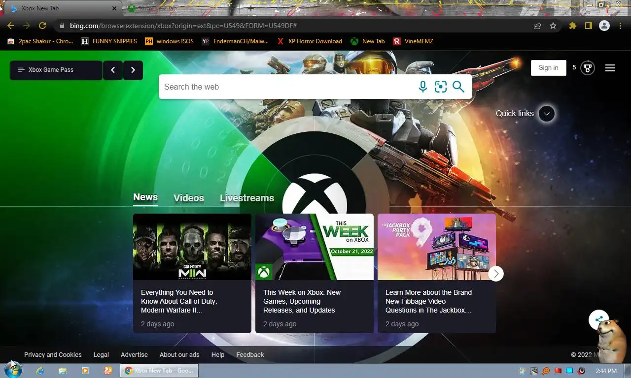631x378 pixels.
Task: Show previous Xbox Game Pass item
Action: (x=113, y=70)
